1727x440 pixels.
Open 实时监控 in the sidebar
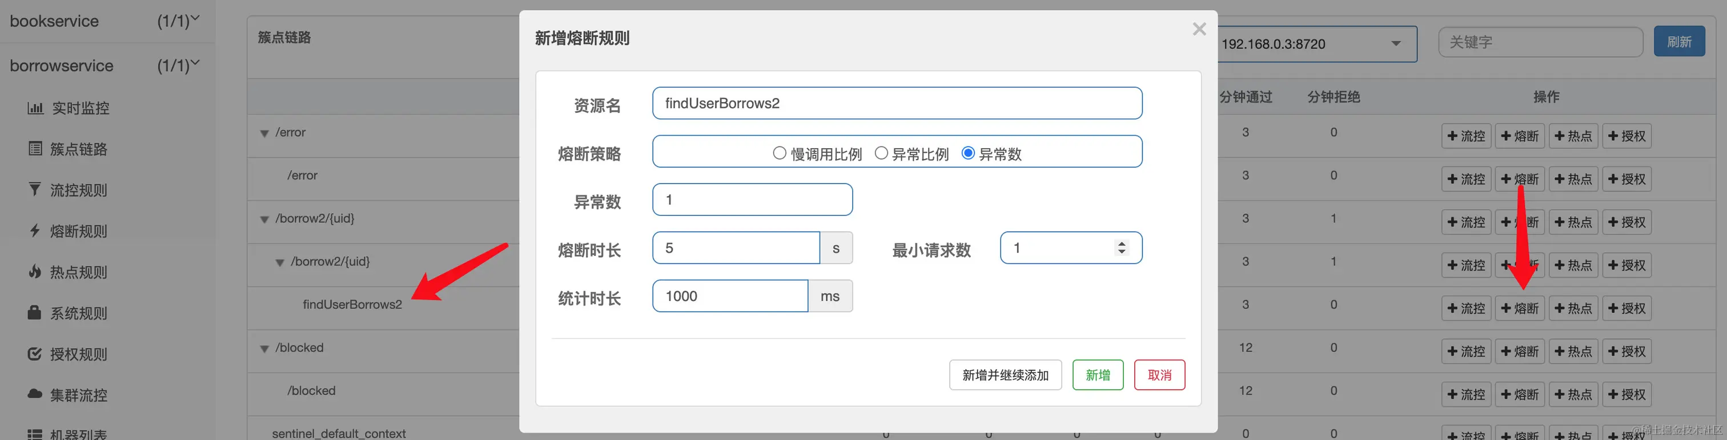pos(68,108)
